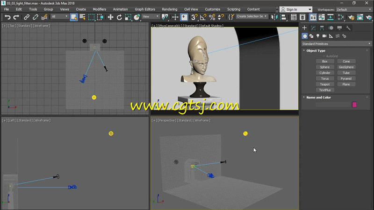Click the Perspective viewport label
The height and width of the screenshot is (210, 374).
[x=166, y=120]
